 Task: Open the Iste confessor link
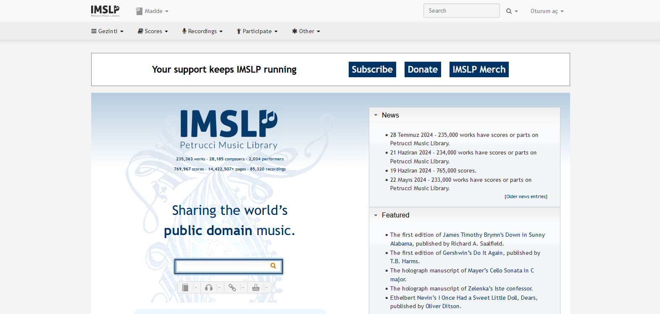513,288
